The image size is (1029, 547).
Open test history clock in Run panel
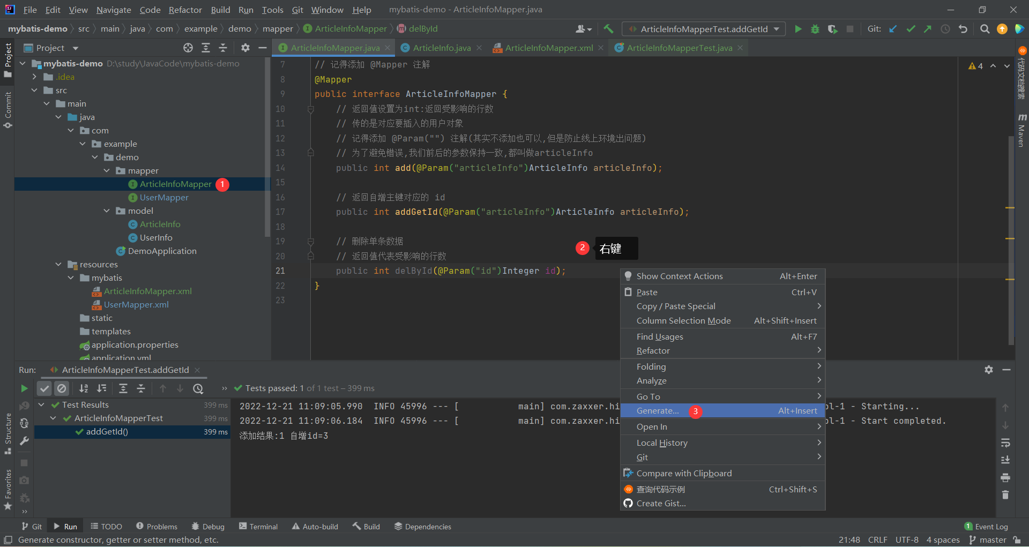pos(198,388)
